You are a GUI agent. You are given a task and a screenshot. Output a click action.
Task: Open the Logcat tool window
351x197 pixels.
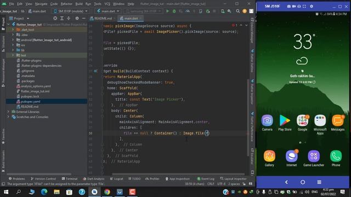click(117, 179)
